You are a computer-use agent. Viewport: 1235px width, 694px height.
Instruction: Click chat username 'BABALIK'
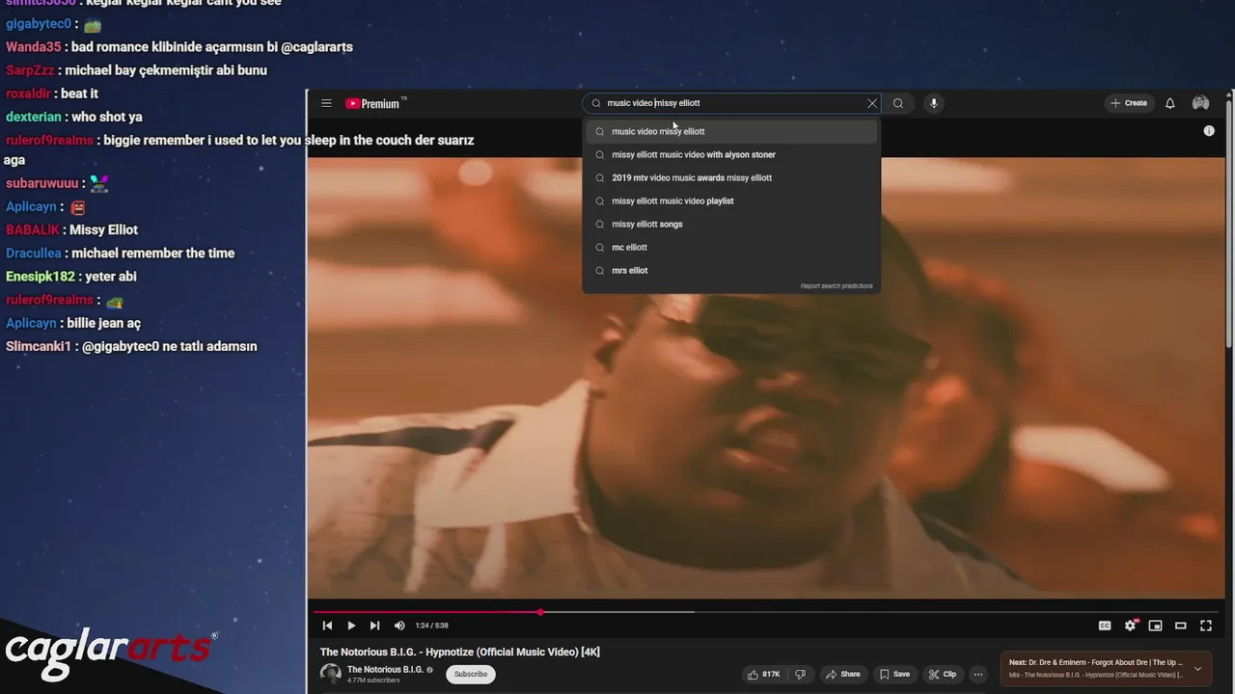33,229
